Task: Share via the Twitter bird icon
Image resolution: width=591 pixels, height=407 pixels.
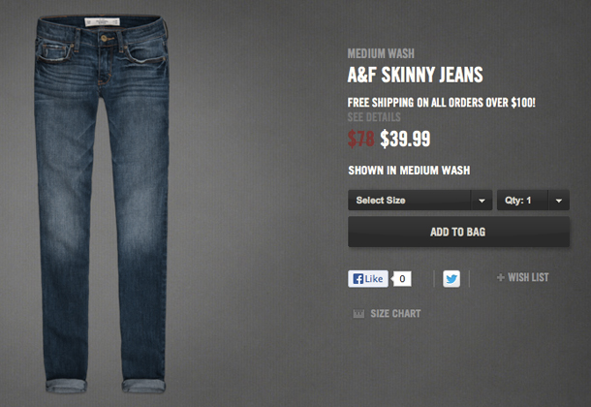Action: pyautogui.click(x=451, y=279)
